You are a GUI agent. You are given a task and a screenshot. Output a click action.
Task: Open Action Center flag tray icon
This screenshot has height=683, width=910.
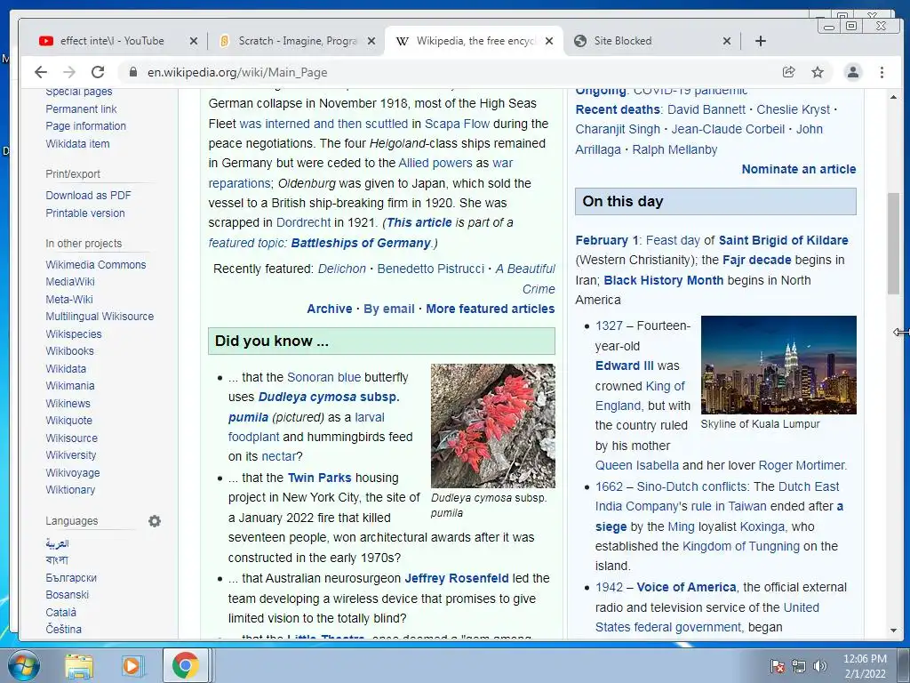[778, 666]
